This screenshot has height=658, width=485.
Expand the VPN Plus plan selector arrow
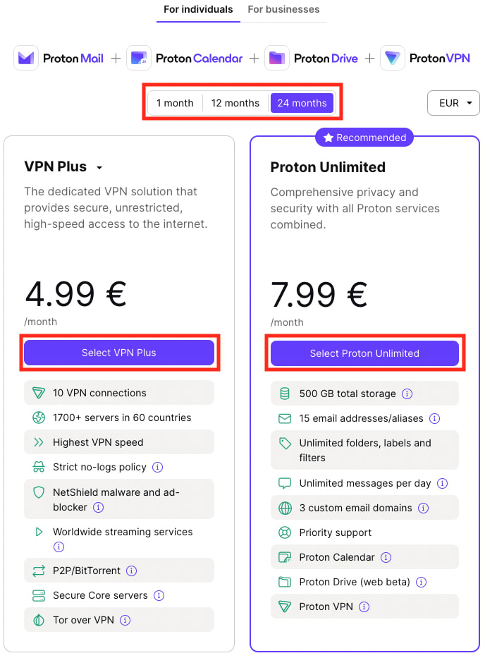pyautogui.click(x=99, y=168)
